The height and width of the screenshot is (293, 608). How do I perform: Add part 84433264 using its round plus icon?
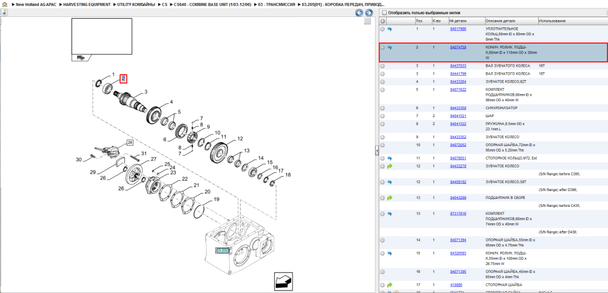point(382,82)
